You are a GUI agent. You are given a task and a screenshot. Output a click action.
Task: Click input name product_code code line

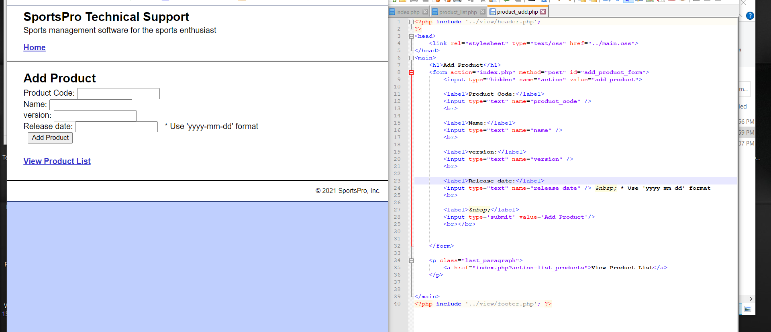pyautogui.click(x=517, y=101)
